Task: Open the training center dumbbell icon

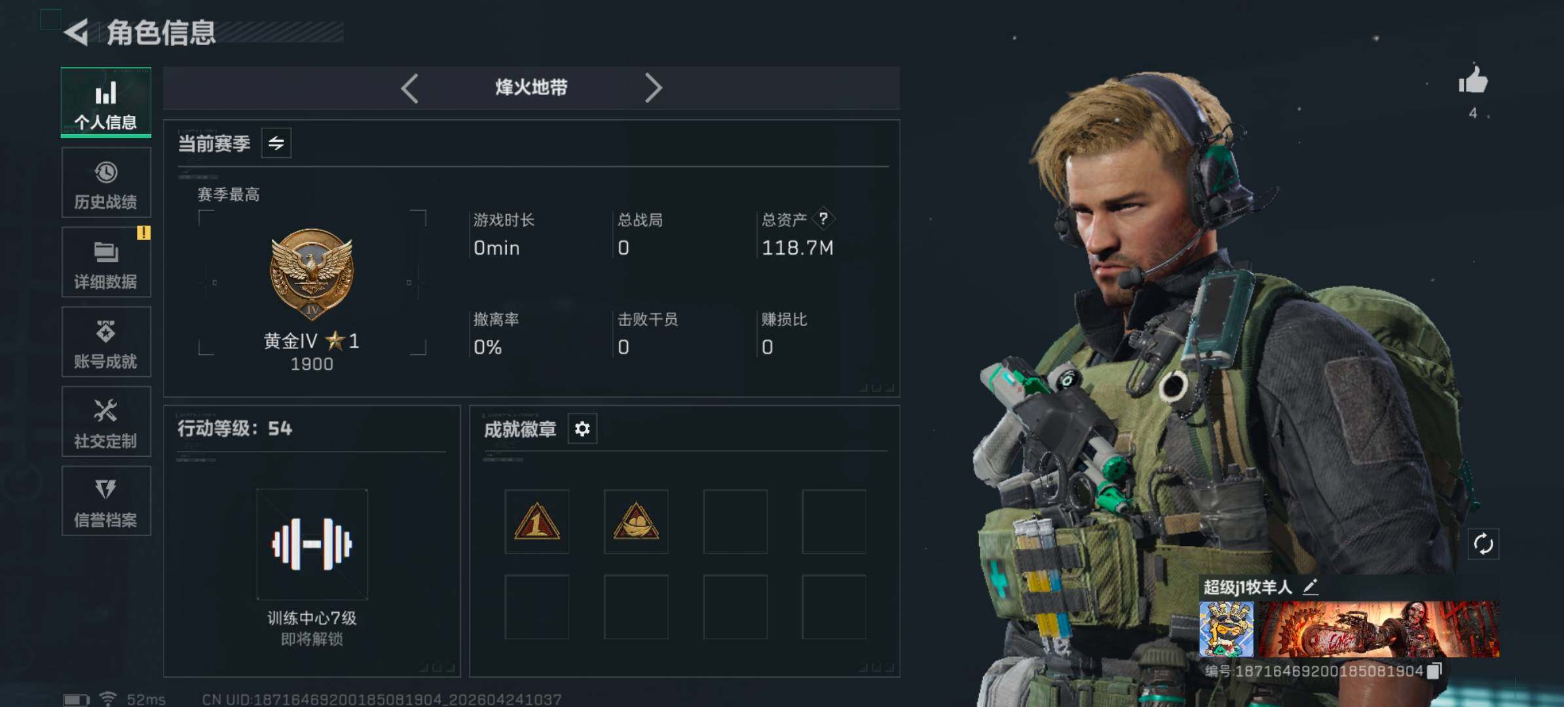Action: [312, 543]
